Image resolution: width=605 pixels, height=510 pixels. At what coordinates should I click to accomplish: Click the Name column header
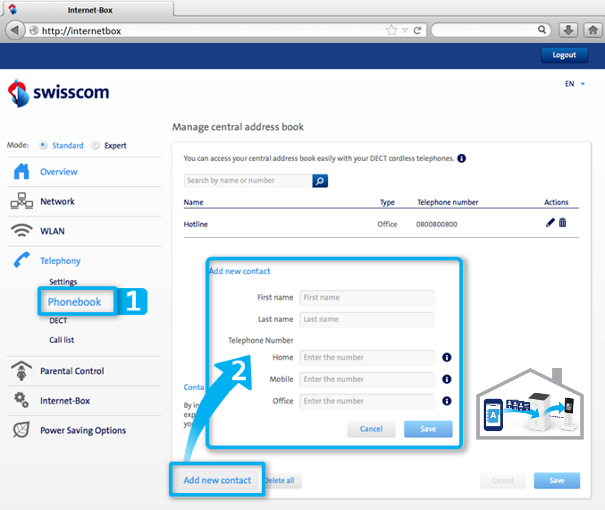click(x=193, y=202)
